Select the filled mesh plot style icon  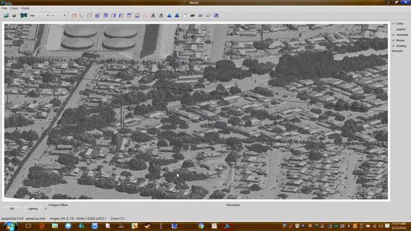tap(177, 15)
